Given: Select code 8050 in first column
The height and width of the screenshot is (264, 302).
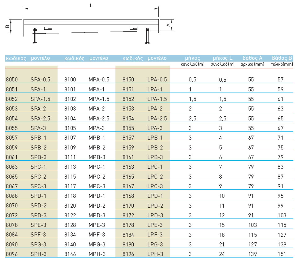Looking at the screenshot, I should [x=11, y=79].
